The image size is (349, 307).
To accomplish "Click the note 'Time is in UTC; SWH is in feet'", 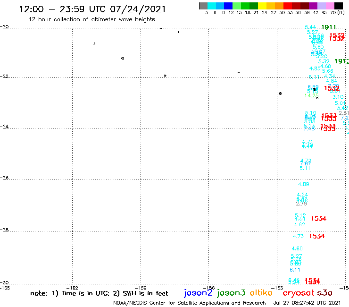I will 99,293.
